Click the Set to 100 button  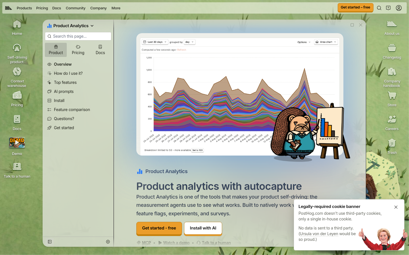click(197, 150)
